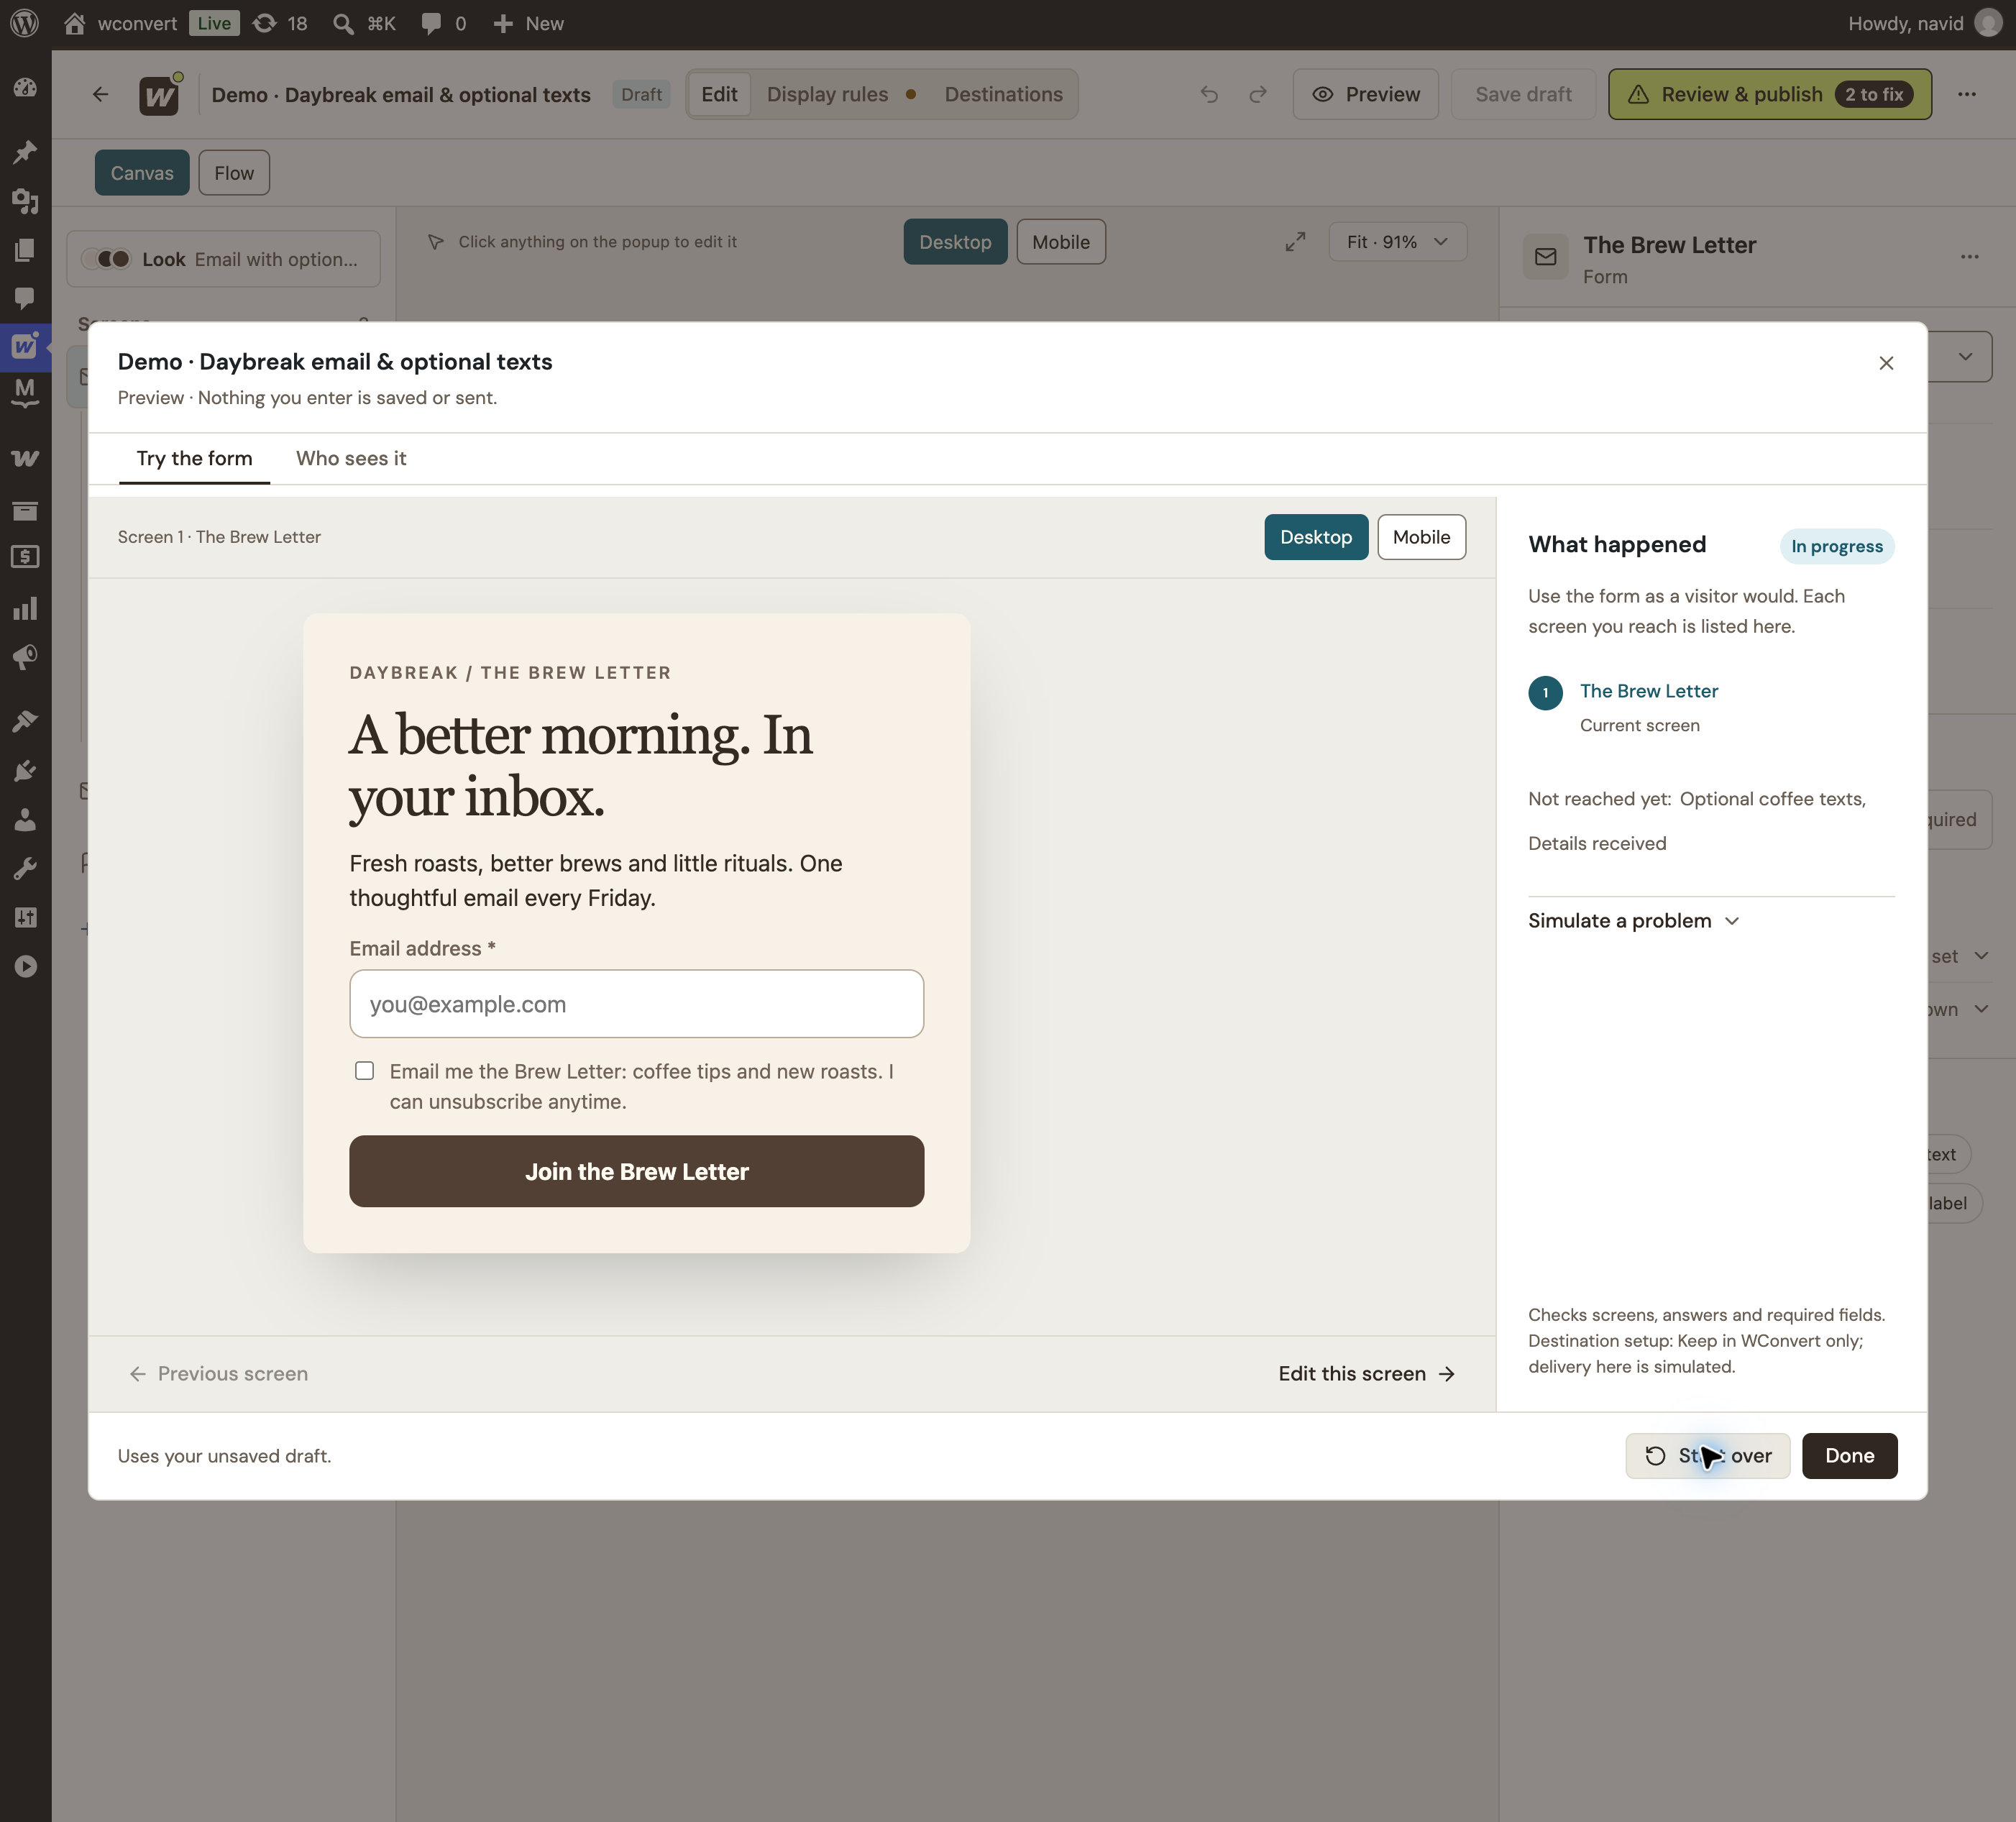
Task: Open the New item in admin bar
Action: [528, 23]
